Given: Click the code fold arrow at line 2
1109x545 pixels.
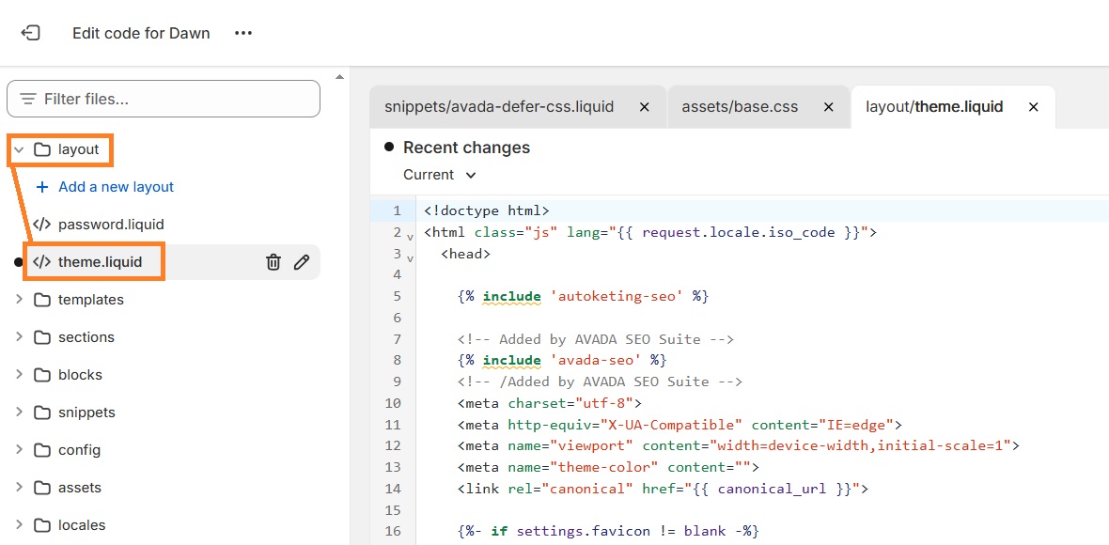Looking at the screenshot, I should [x=409, y=233].
